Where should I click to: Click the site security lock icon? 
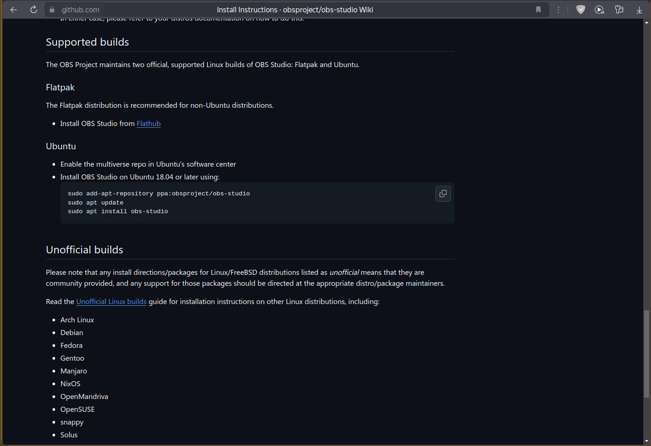pos(52,10)
